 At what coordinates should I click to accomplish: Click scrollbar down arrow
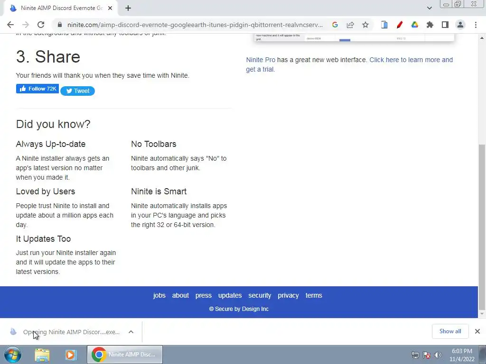[x=482, y=314]
